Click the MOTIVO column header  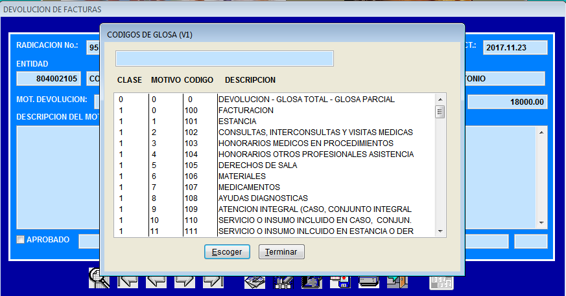(166, 80)
